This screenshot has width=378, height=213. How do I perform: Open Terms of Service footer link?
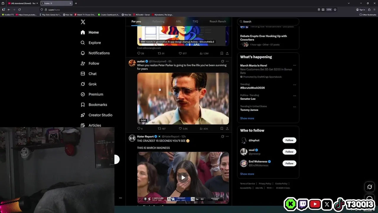(x=247, y=184)
